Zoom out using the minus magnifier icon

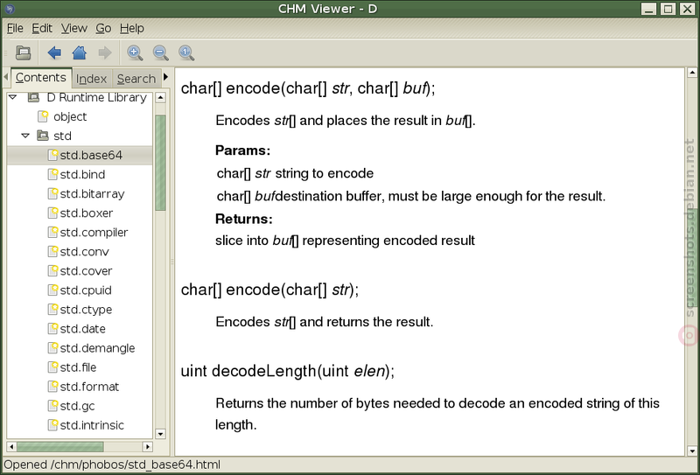(x=161, y=53)
